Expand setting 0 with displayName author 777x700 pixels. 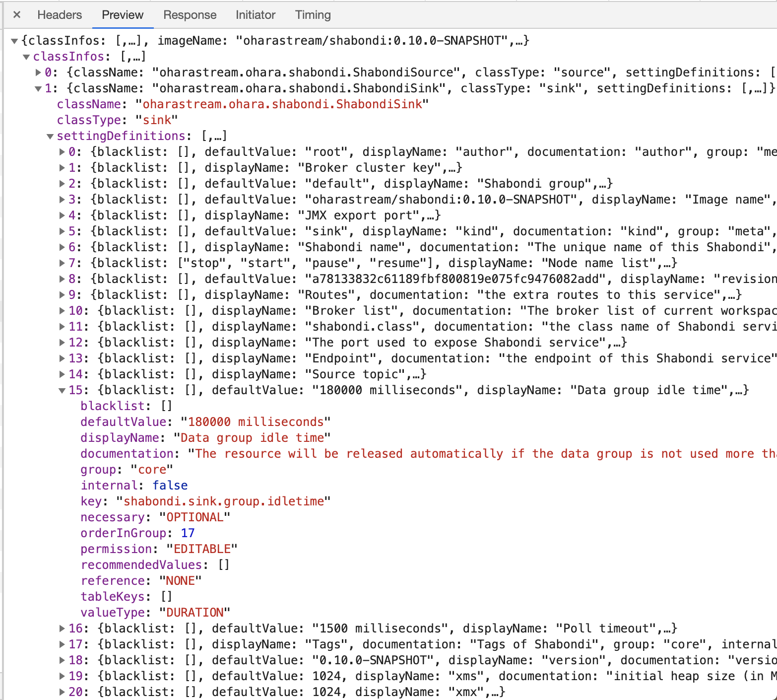click(62, 152)
